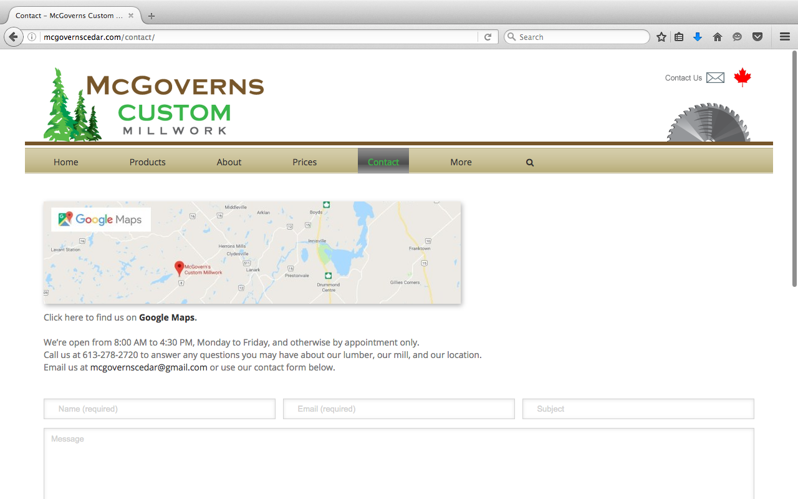Open the Prices menu item

click(x=305, y=162)
